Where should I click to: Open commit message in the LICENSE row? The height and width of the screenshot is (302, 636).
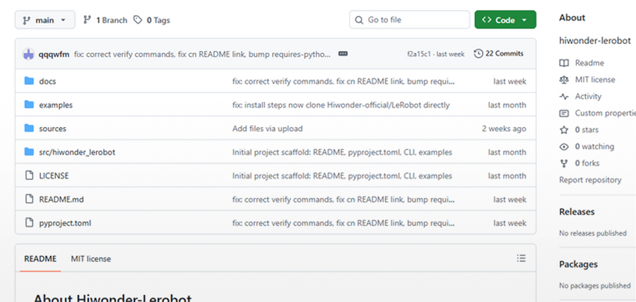[x=342, y=176]
